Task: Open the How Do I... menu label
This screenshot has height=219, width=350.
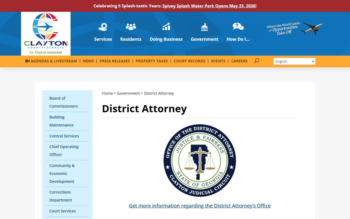Action: point(238,39)
